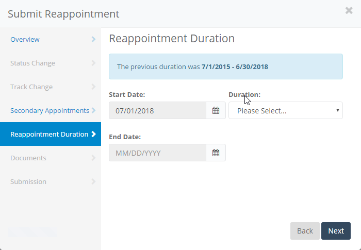
Task: Open the Documents step
Action: [x=28, y=158]
